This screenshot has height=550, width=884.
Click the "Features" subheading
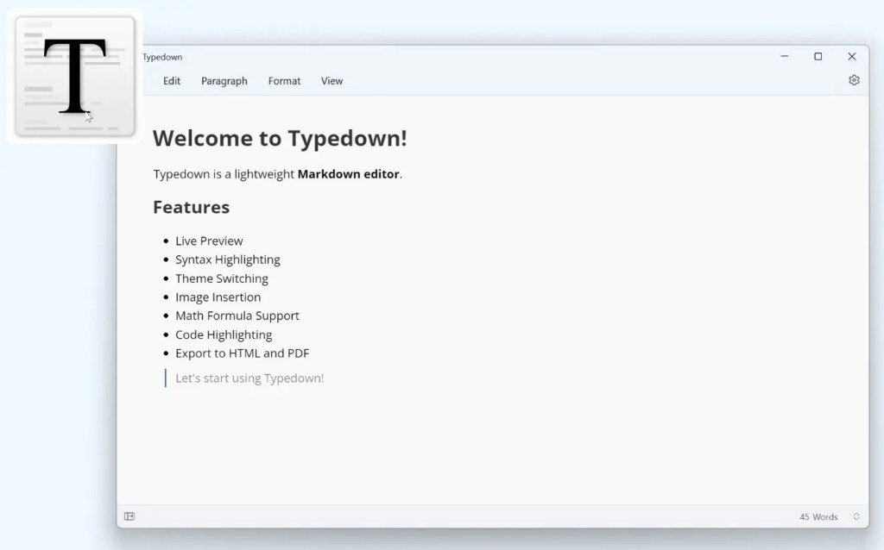[191, 207]
